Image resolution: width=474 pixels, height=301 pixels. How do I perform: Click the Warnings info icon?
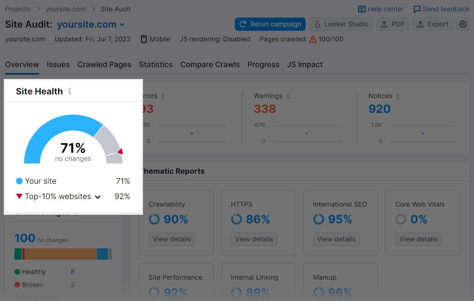pyautogui.click(x=288, y=96)
